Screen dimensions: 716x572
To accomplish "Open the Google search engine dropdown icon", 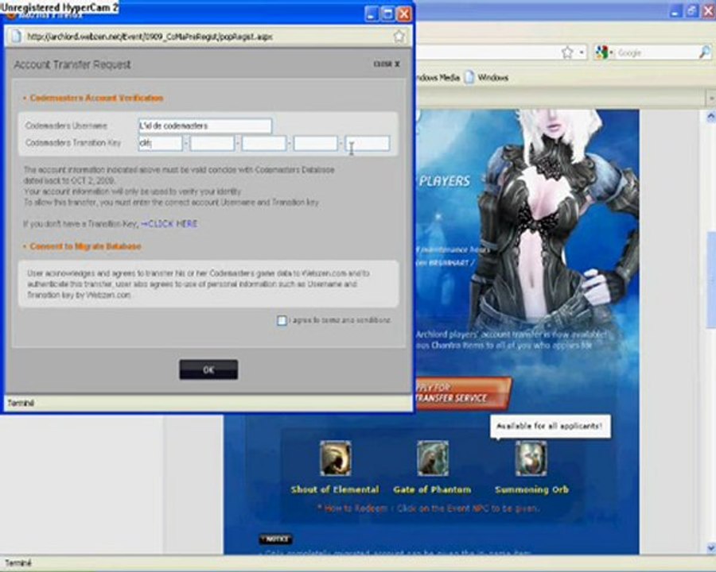I will [x=604, y=52].
